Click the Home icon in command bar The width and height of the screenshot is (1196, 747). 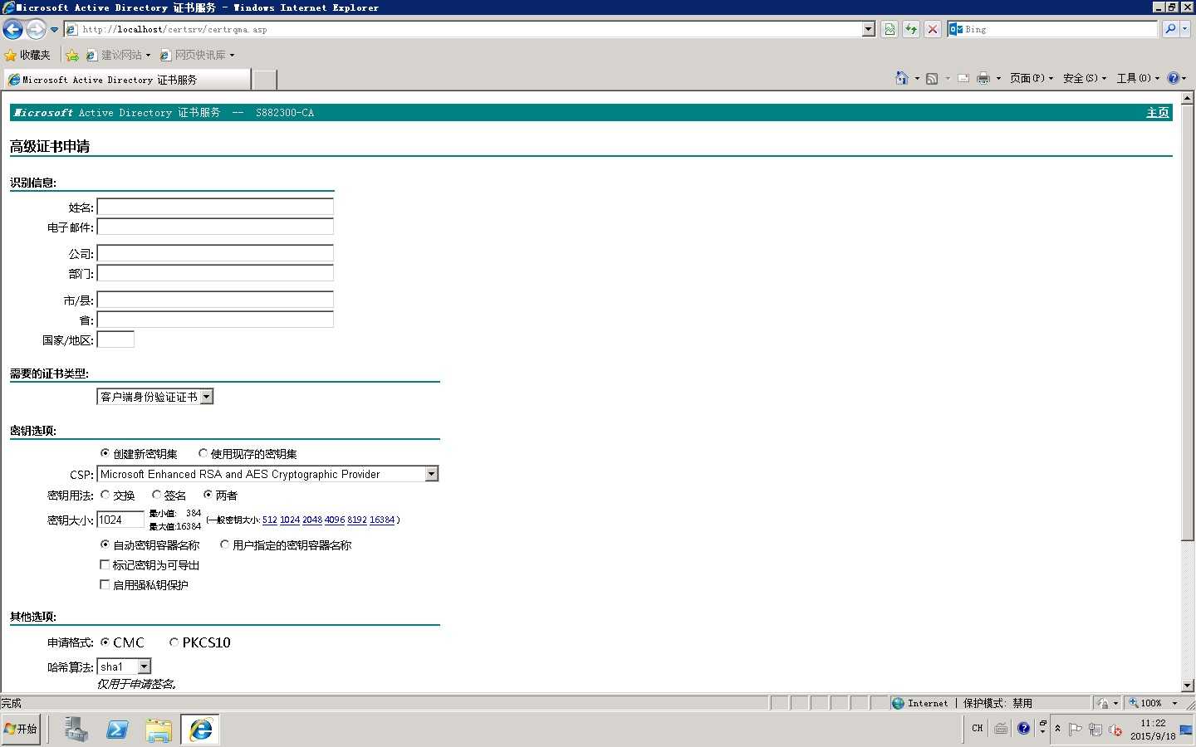coord(902,78)
